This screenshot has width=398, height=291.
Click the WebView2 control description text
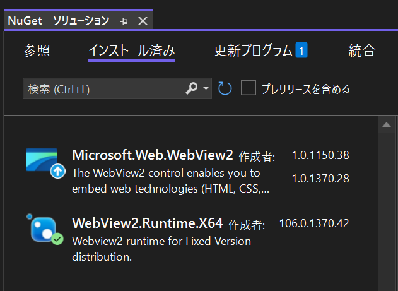tap(170, 181)
